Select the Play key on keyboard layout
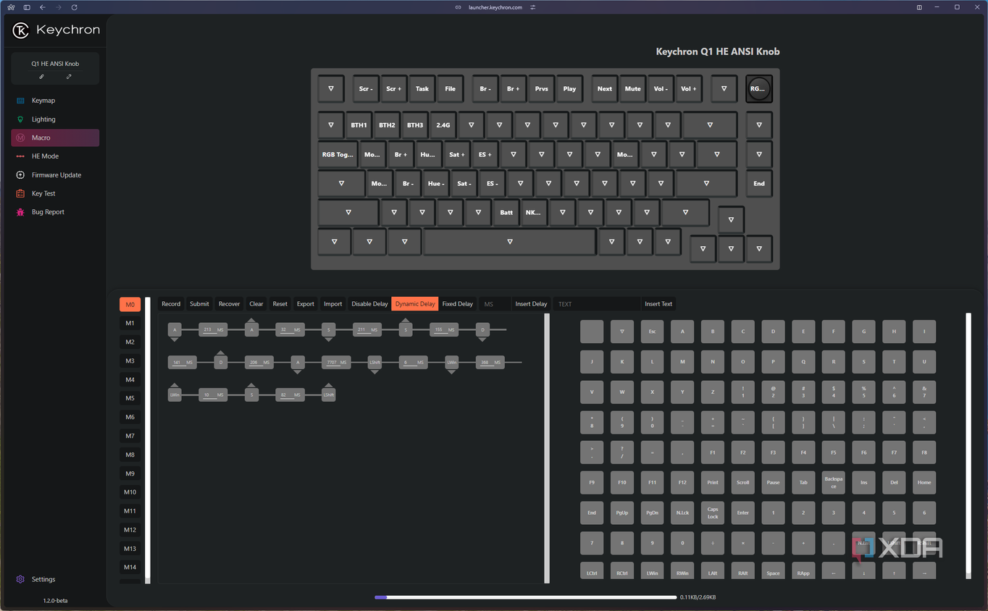 tap(569, 89)
